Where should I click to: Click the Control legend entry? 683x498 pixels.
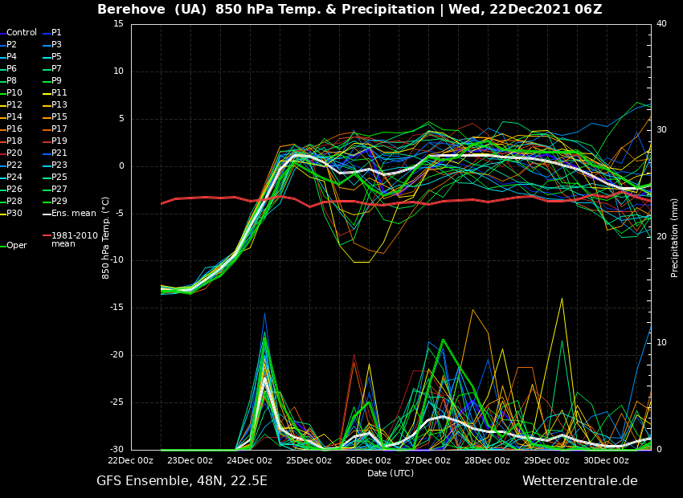(22, 33)
